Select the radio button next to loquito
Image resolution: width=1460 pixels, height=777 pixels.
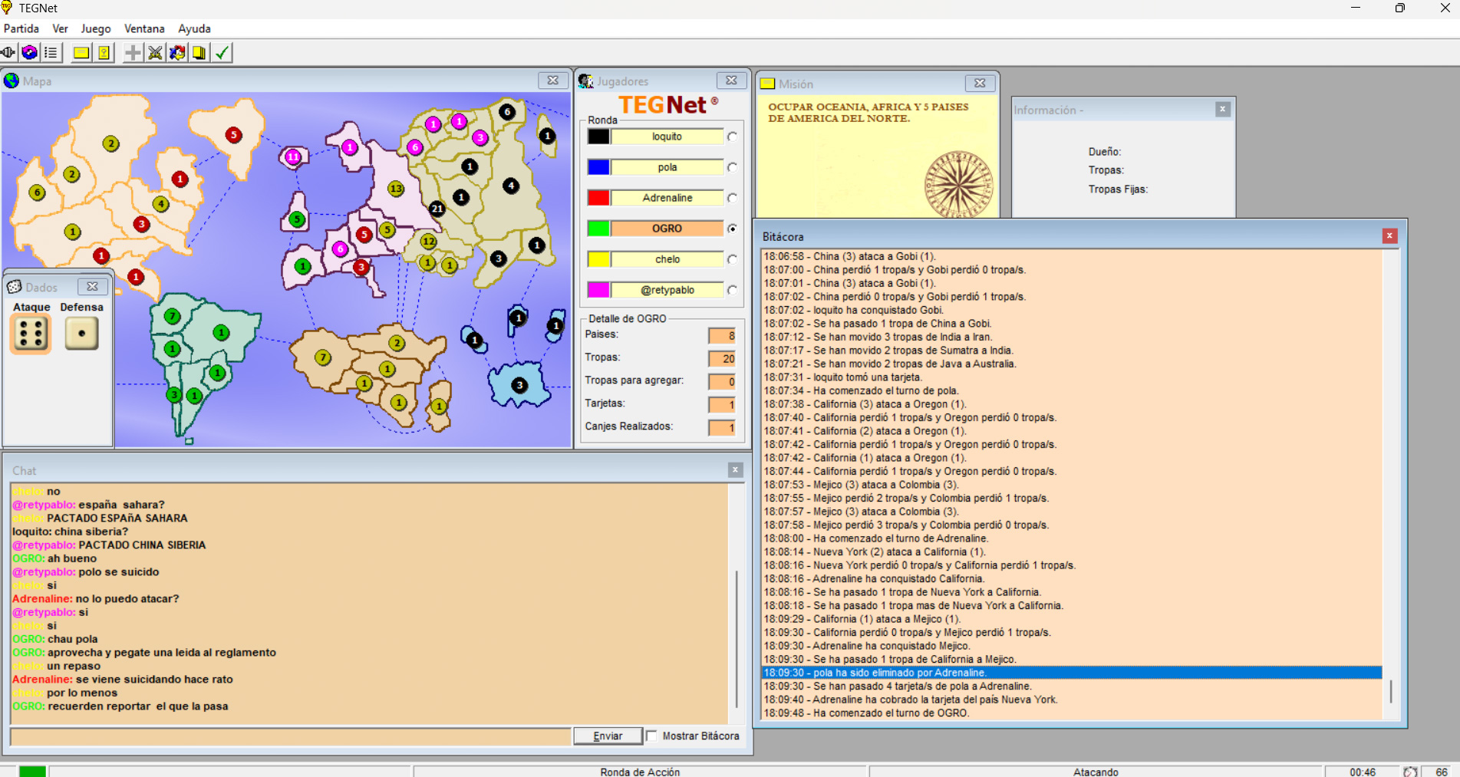[732, 137]
